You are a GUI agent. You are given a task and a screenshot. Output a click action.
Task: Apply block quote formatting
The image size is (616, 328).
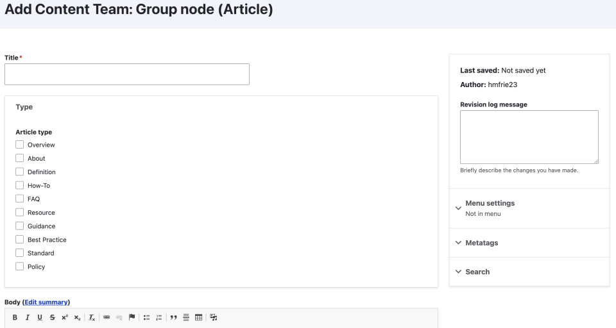pos(174,317)
